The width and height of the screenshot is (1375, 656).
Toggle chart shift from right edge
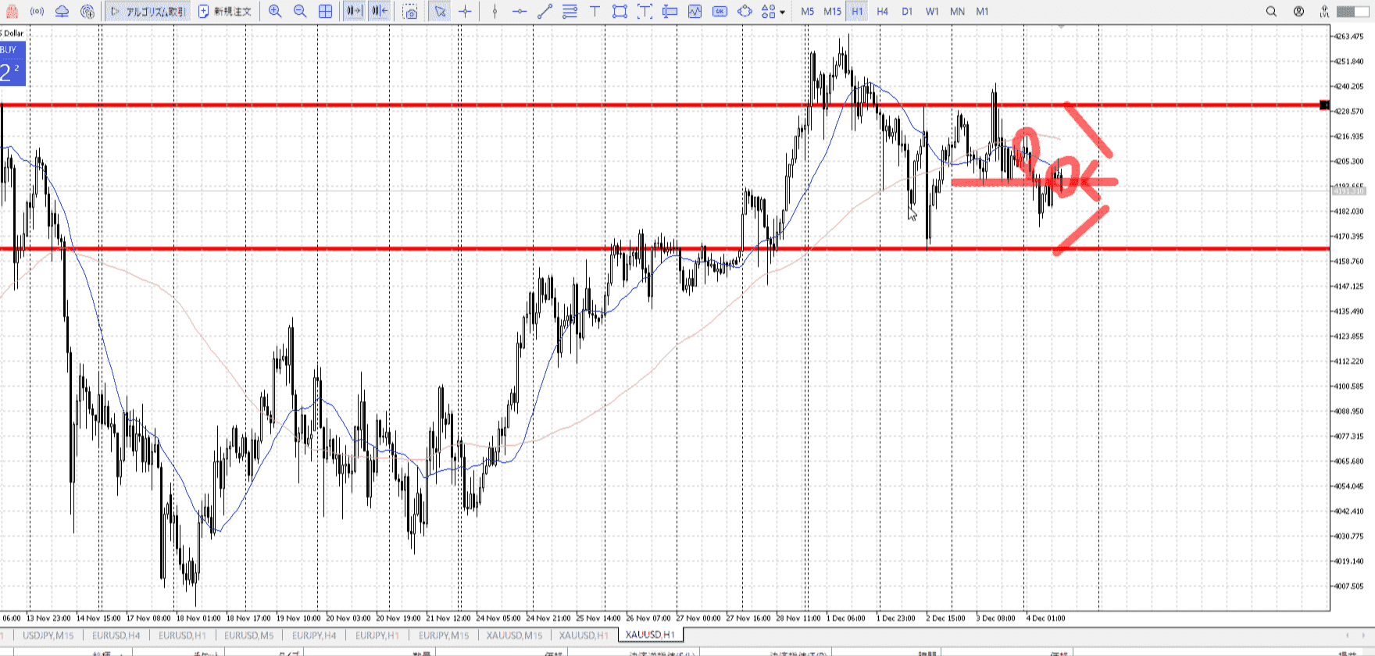point(379,12)
